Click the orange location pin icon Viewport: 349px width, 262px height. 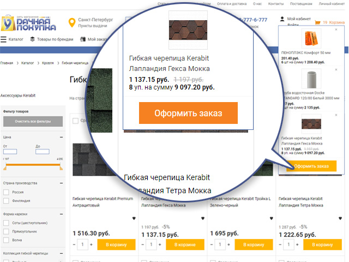[71, 23]
